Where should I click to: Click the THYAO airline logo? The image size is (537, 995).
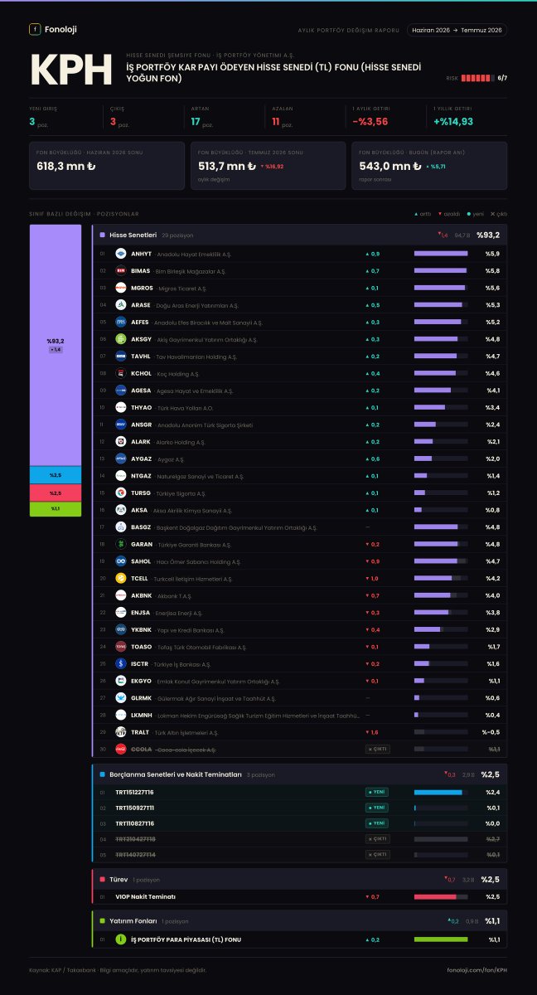pyautogui.click(x=120, y=407)
